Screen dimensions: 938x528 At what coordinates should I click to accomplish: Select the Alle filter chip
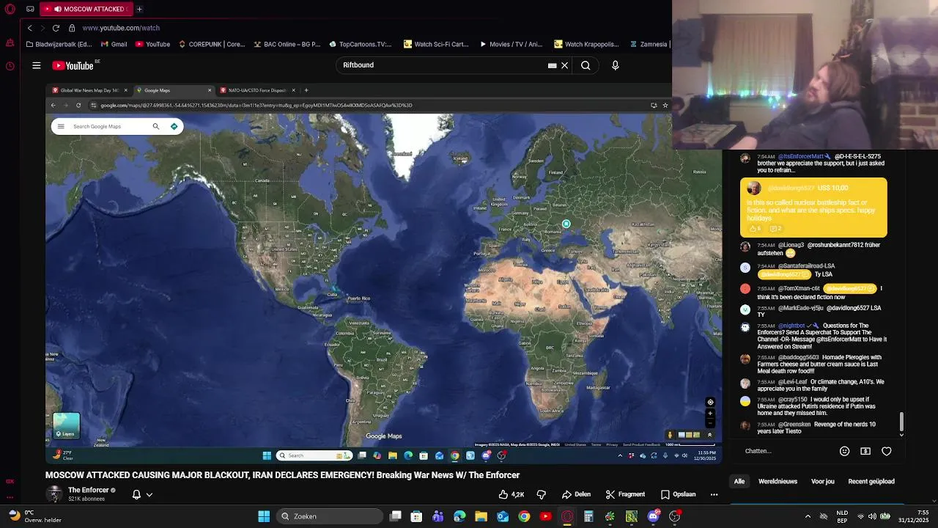[739, 481]
